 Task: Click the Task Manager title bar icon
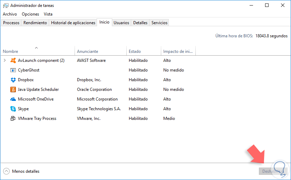click(x=6, y=6)
